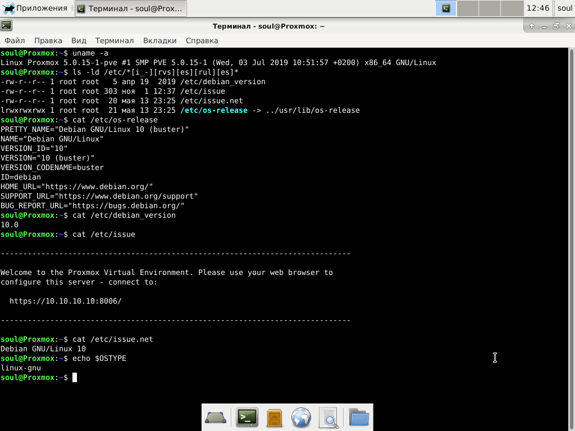Viewport: 575px width, 431px height.
Task: Launch terminal emulator from dock
Action: pyautogui.click(x=247, y=418)
